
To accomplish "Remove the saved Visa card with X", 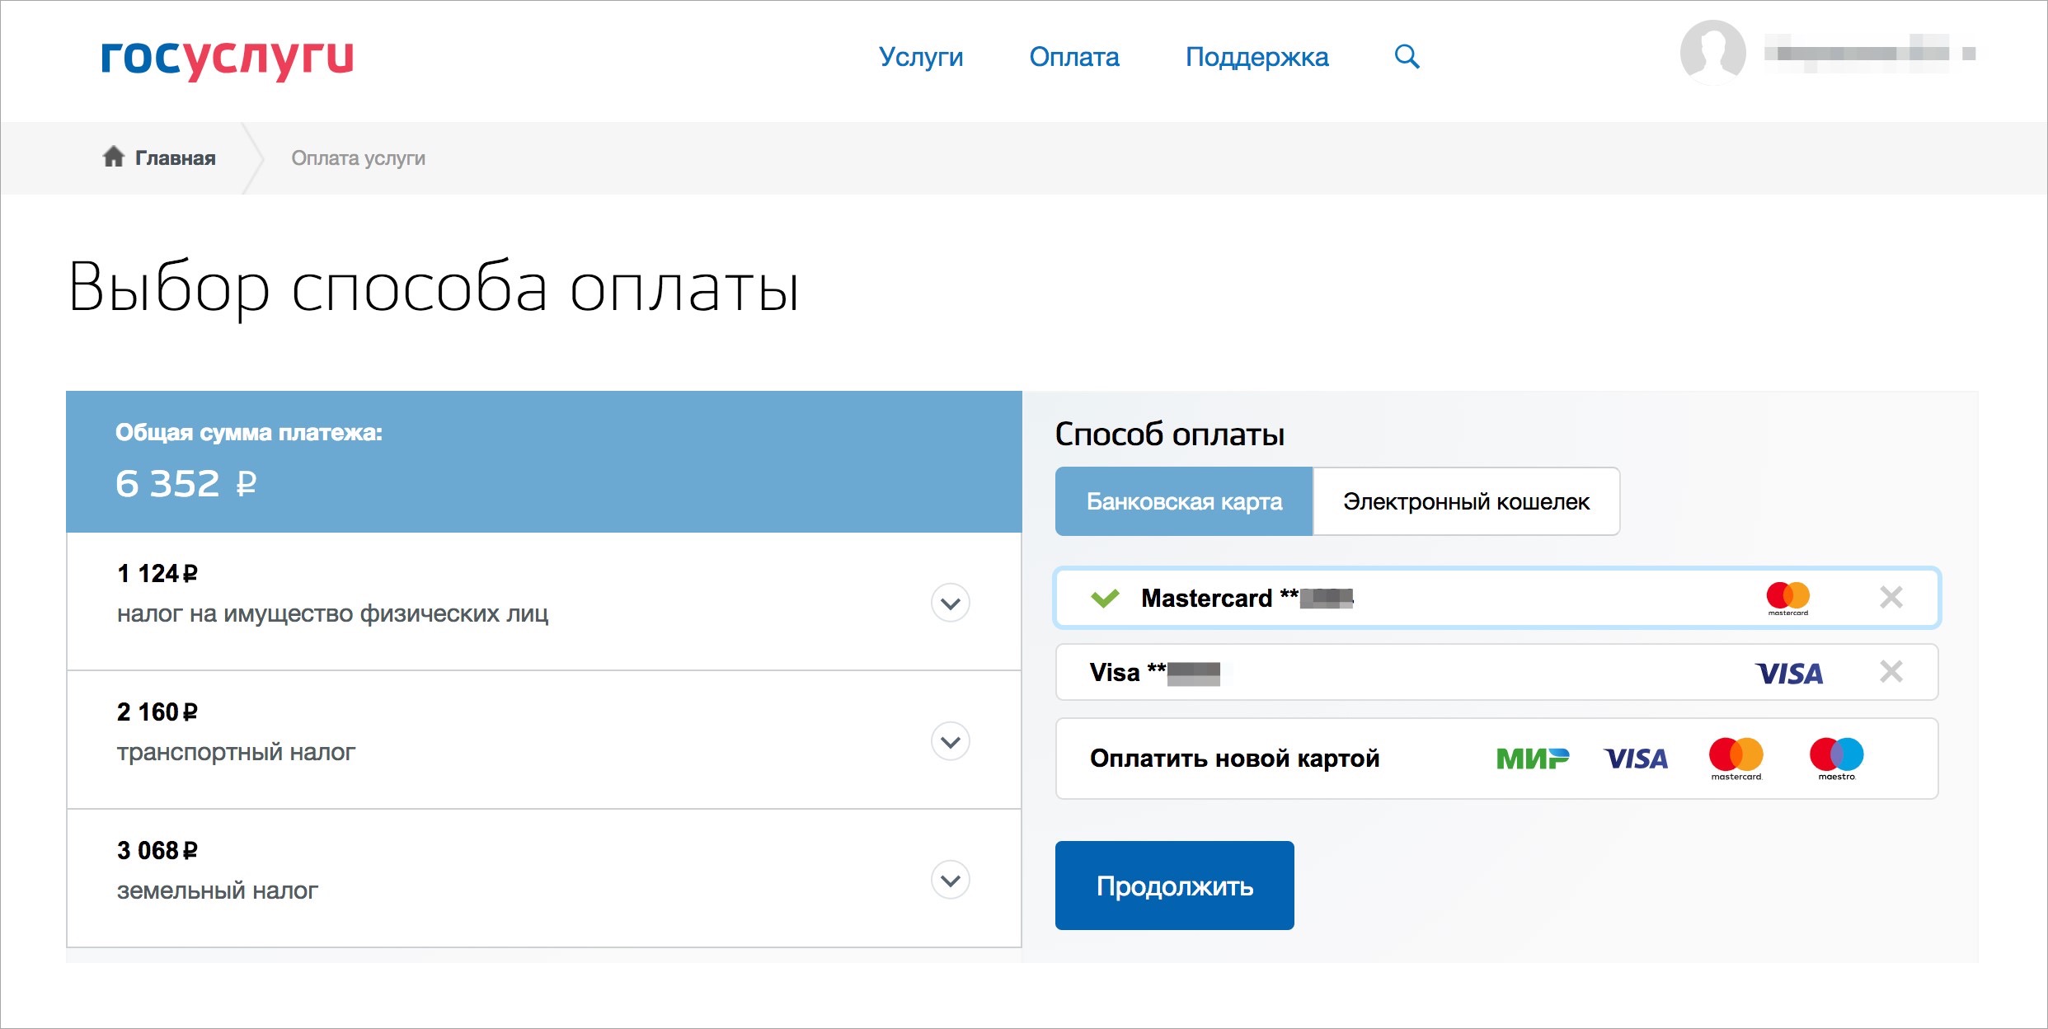I will click(1891, 672).
